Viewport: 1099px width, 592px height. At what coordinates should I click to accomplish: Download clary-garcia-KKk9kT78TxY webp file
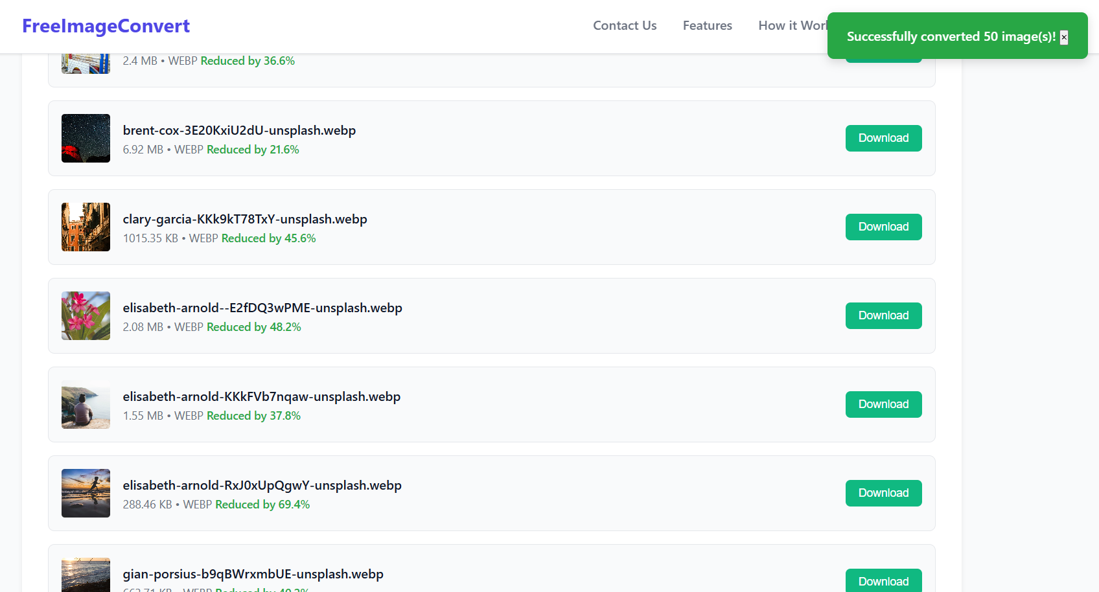click(x=884, y=227)
